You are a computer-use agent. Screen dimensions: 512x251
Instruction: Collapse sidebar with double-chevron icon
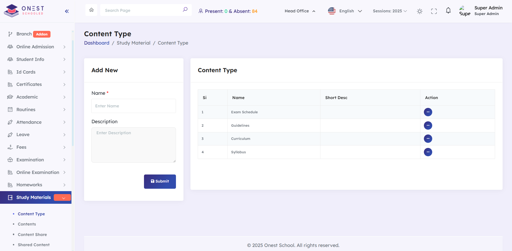[67, 11]
